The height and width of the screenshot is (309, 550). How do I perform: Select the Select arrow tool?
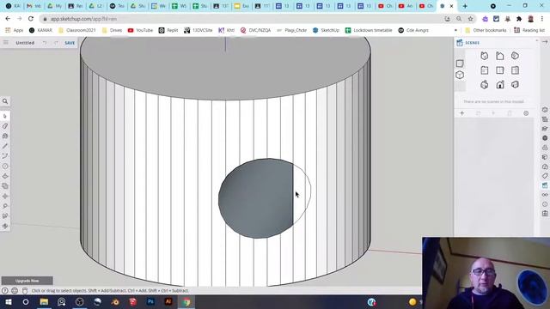tap(5, 116)
